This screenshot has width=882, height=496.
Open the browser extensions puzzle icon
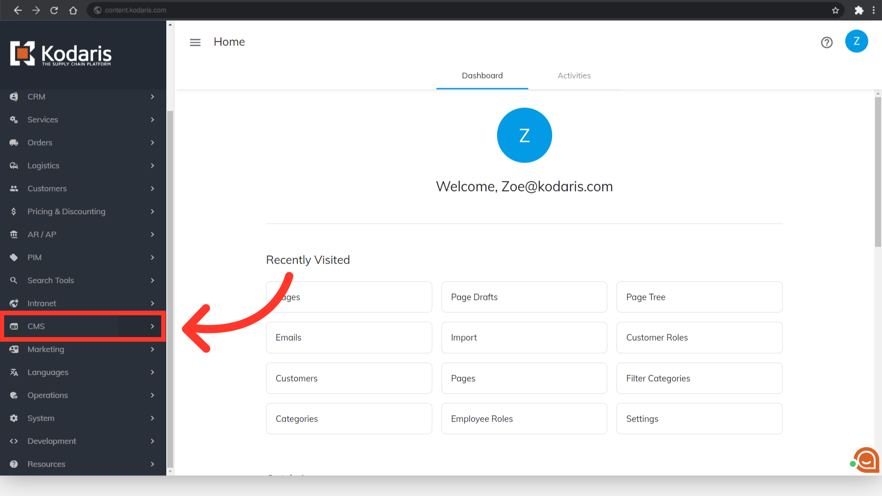pos(859,10)
